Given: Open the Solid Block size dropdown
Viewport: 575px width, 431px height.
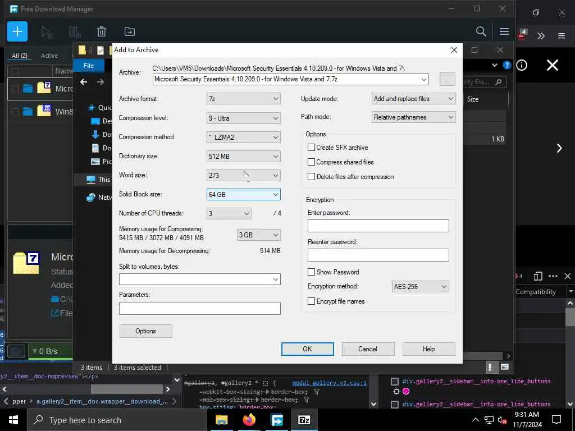Looking at the screenshot, I should [244, 194].
